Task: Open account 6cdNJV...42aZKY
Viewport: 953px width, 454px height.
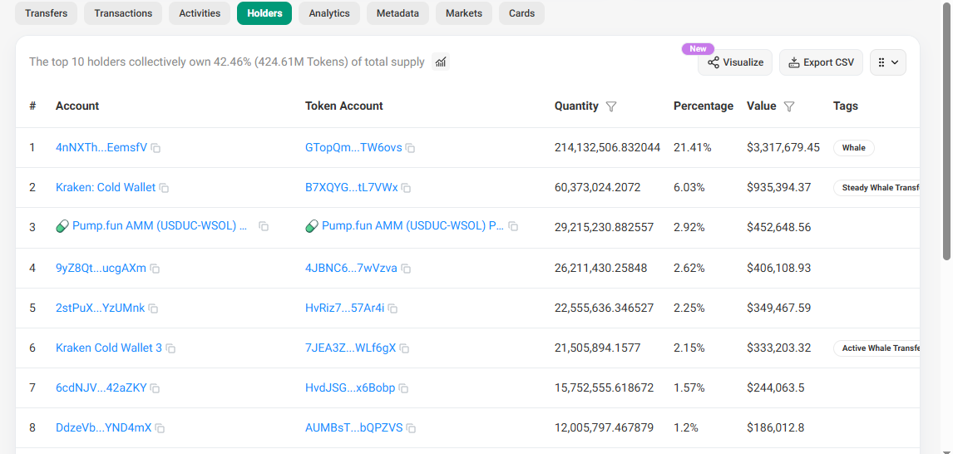Action: (x=101, y=387)
